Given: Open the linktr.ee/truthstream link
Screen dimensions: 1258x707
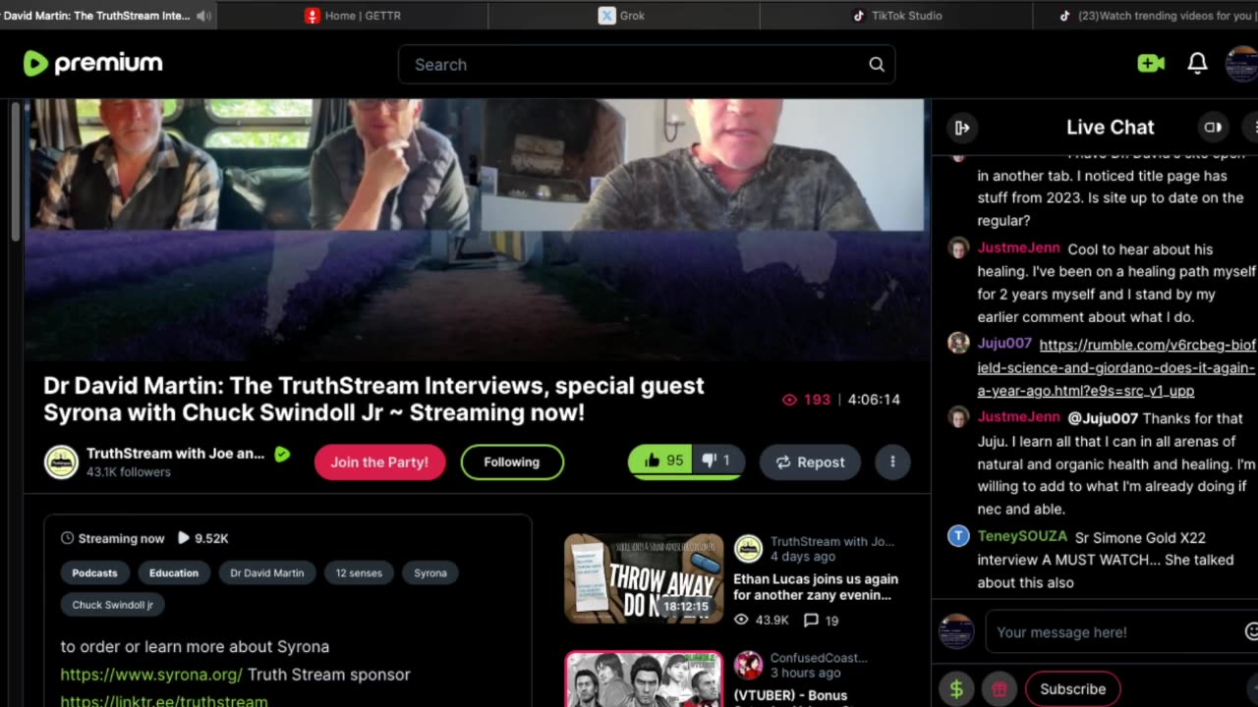Looking at the screenshot, I should pyautogui.click(x=164, y=702).
